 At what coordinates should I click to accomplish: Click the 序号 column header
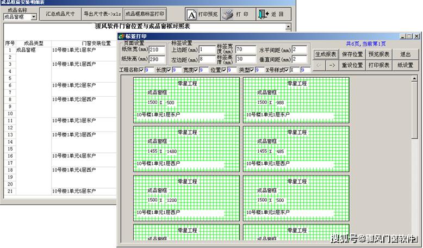10,43
